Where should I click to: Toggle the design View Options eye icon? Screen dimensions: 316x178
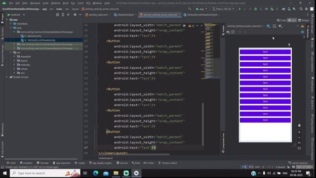point(228,32)
